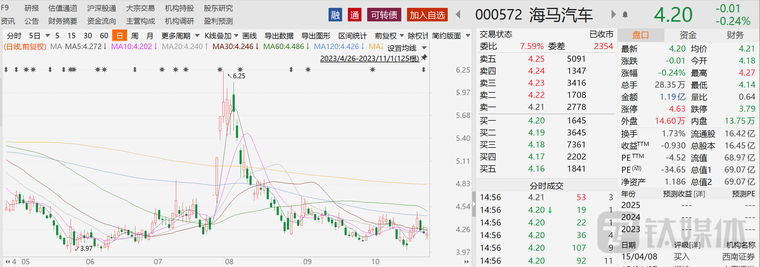Screen dimensions: 760x267
Task: Click the 2023/4/26-2023/11/1 date range link
Action: (x=369, y=58)
